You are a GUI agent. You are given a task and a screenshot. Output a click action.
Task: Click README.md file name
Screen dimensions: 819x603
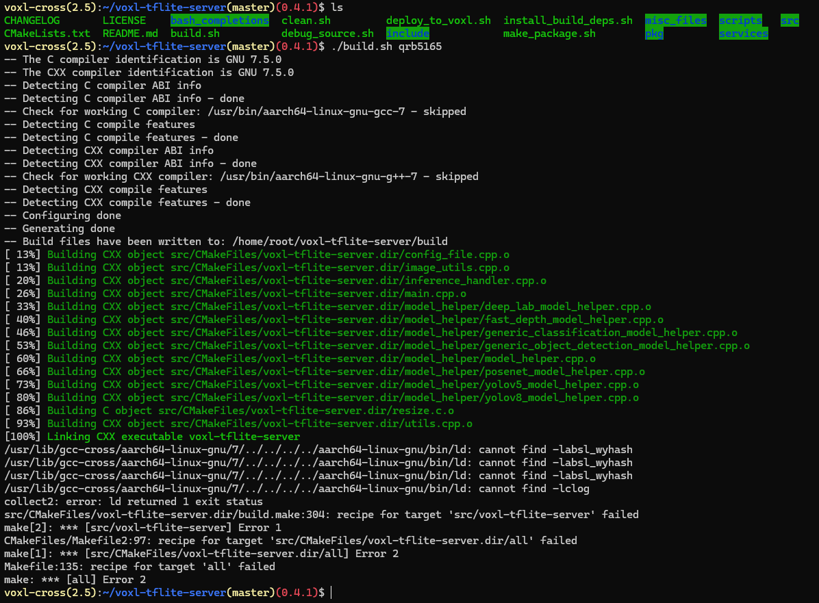131,34
